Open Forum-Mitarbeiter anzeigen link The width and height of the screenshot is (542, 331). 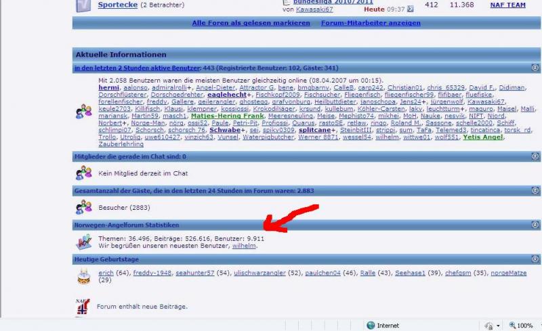[x=370, y=23]
